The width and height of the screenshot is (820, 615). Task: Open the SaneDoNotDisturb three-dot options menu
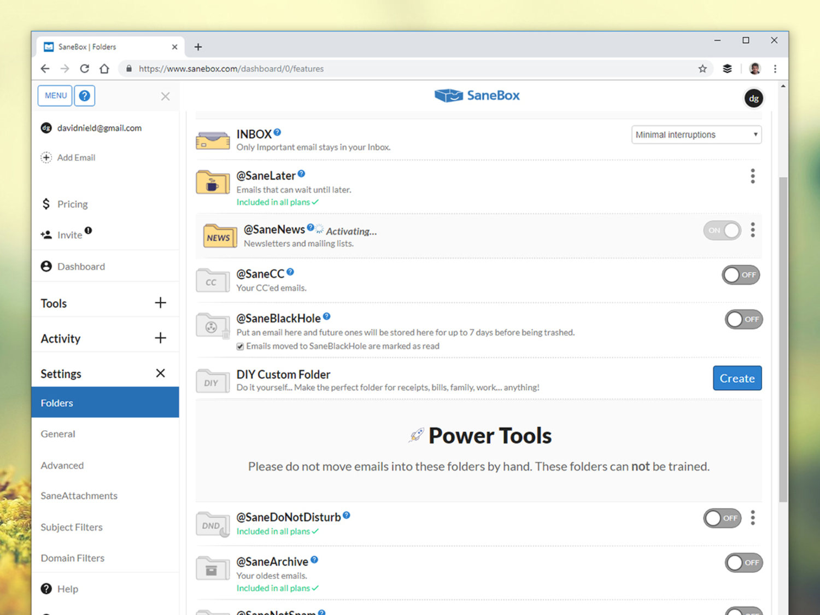coord(753,518)
